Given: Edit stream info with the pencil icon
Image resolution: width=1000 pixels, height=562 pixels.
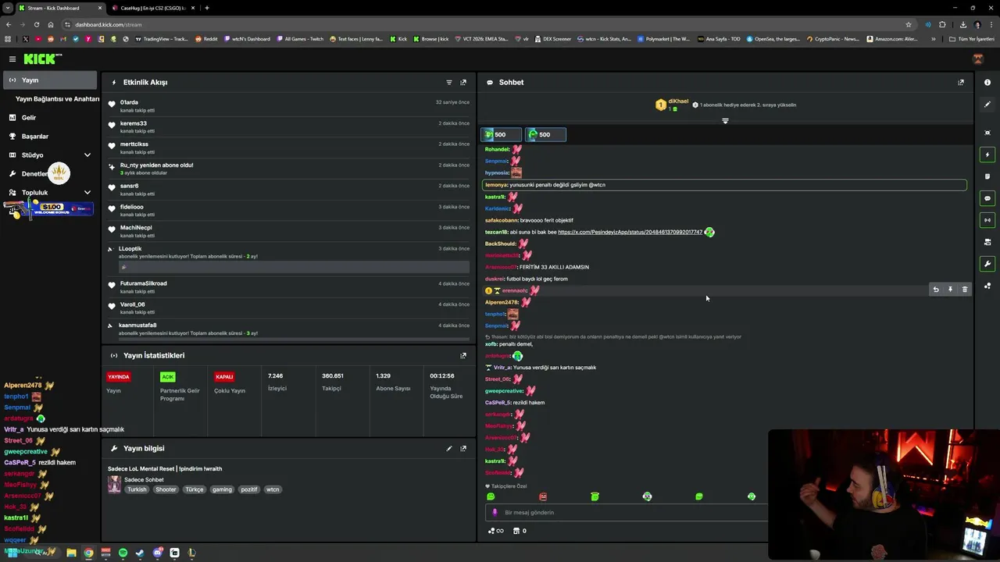Looking at the screenshot, I should coord(449,448).
